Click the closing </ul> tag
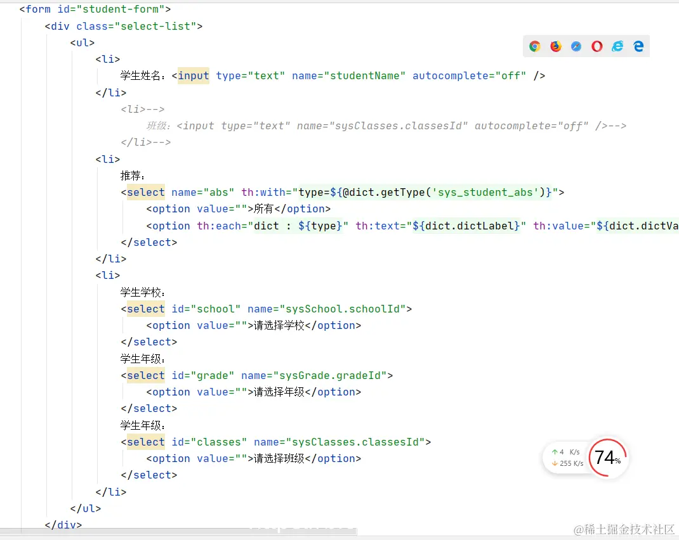Screen dimensions: 679x540 coord(85,508)
